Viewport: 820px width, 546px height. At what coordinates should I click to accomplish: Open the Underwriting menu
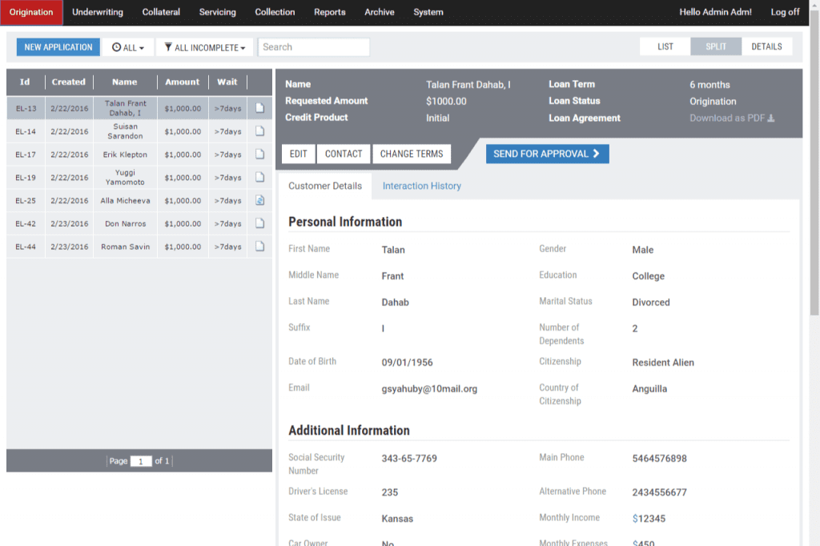tap(98, 12)
